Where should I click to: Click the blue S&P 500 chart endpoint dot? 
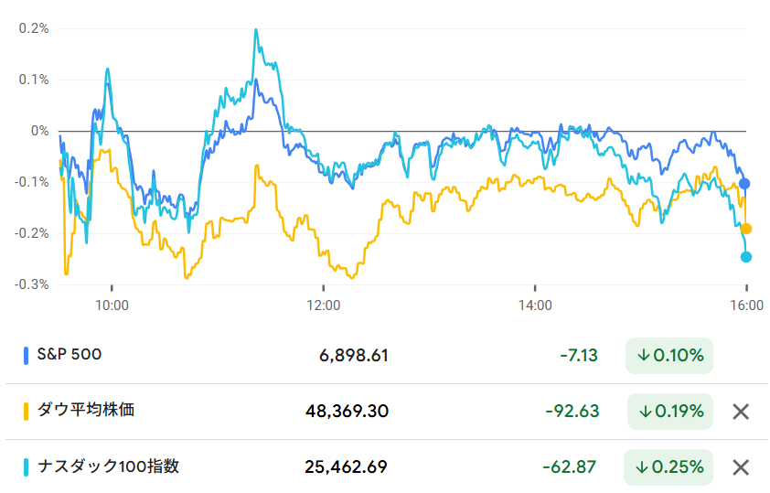point(744,184)
